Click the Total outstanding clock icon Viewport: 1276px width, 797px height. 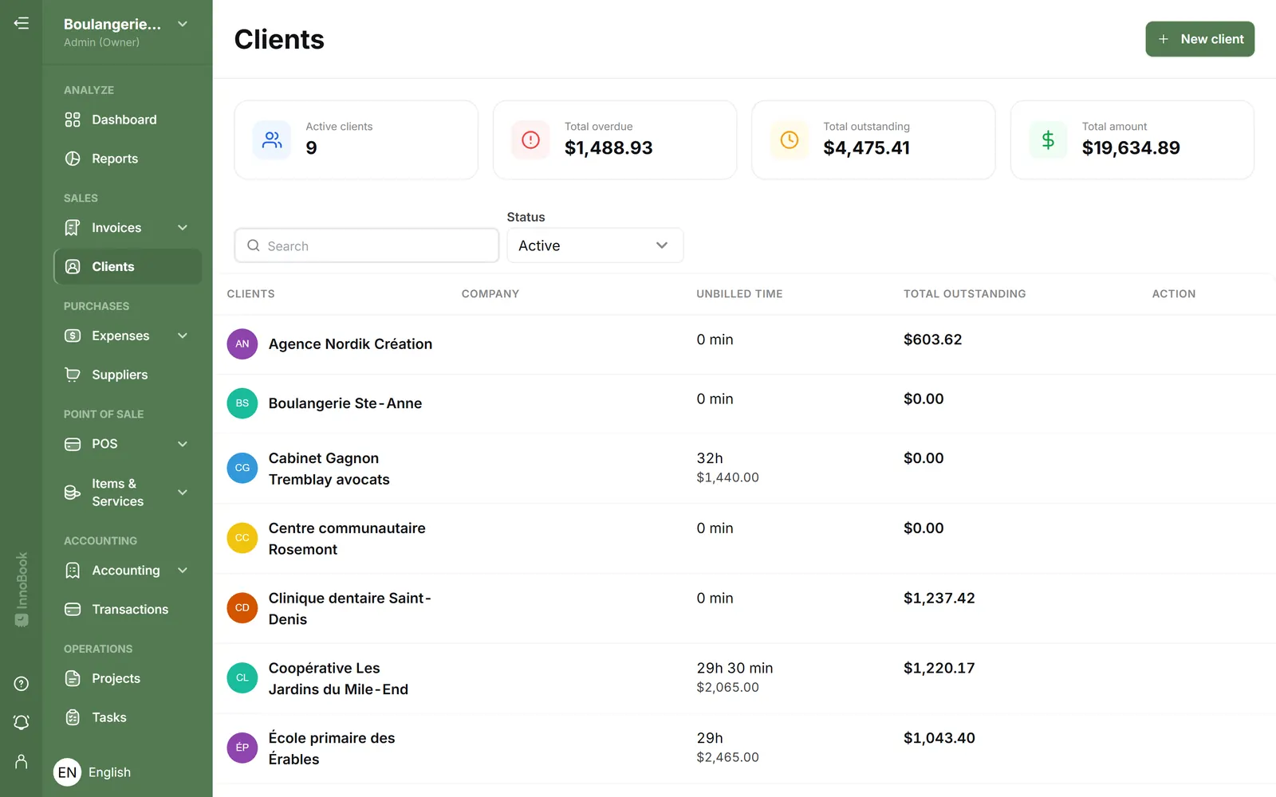[x=790, y=140]
